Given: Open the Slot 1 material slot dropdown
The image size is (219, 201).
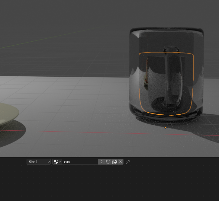Looking at the screenshot, I should [39, 162].
